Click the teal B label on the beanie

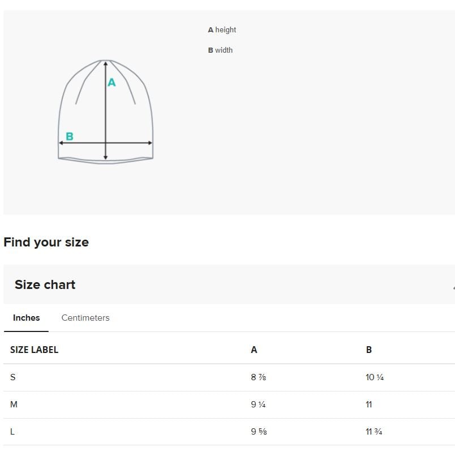click(x=70, y=137)
